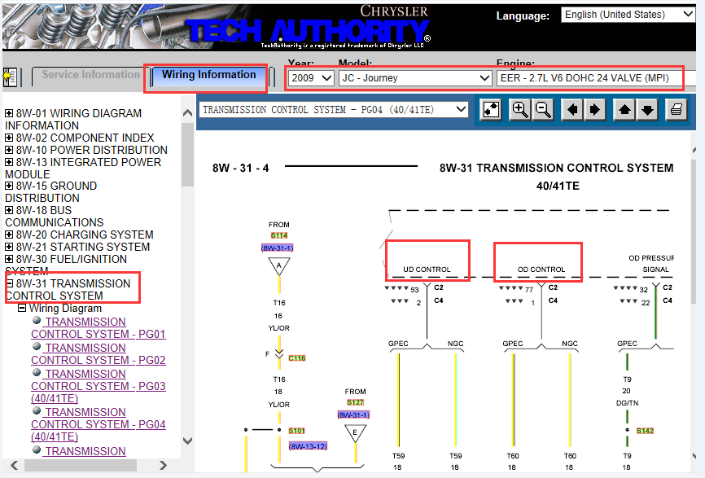Screen dimensions: 705x478
Task: Pan diagram left with arrow button
Action: [572, 110]
